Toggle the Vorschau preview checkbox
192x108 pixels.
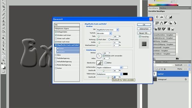pos(140,37)
